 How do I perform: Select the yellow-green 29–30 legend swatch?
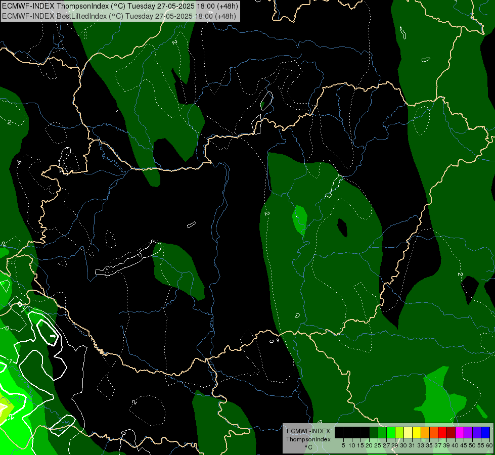click(399, 432)
